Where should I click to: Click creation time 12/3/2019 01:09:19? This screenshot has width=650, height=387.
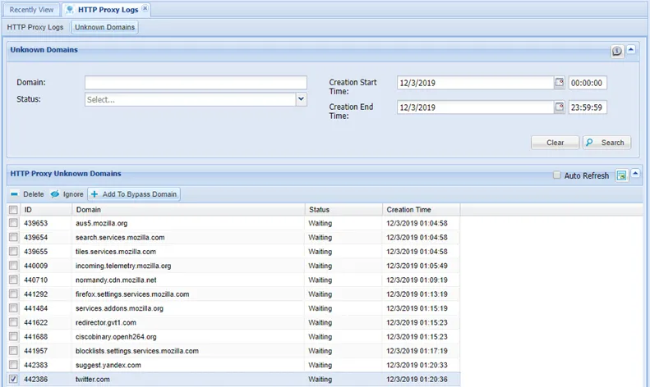(417, 280)
